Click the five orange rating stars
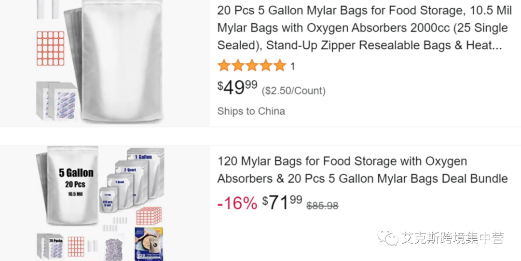Viewport: 521px width, 261px height. pos(251,66)
